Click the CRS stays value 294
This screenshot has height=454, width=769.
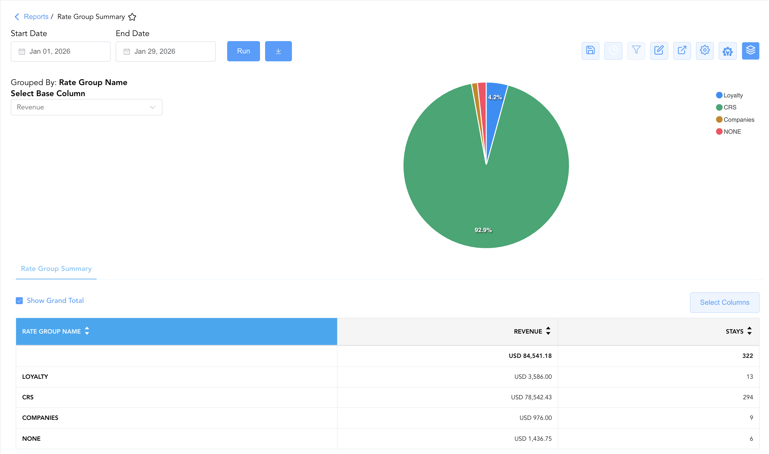[x=748, y=397]
